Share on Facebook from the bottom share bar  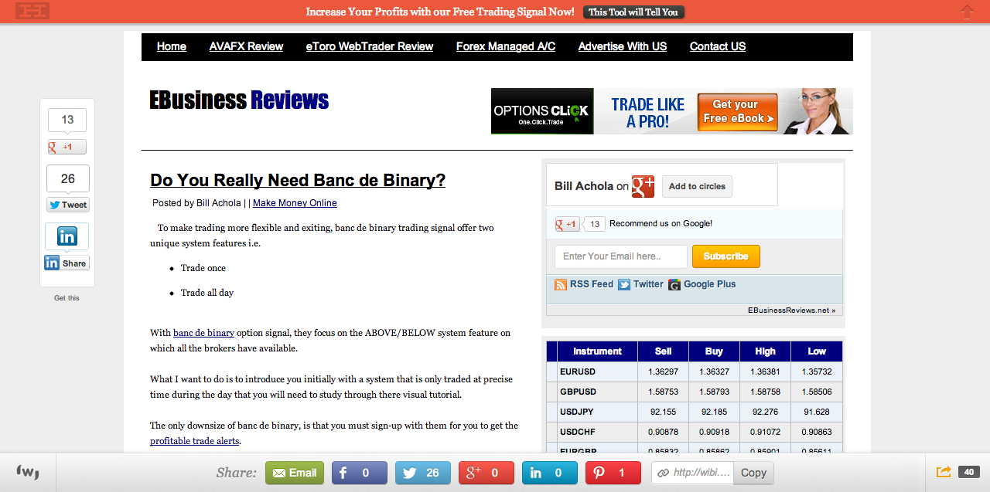[x=359, y=473]
